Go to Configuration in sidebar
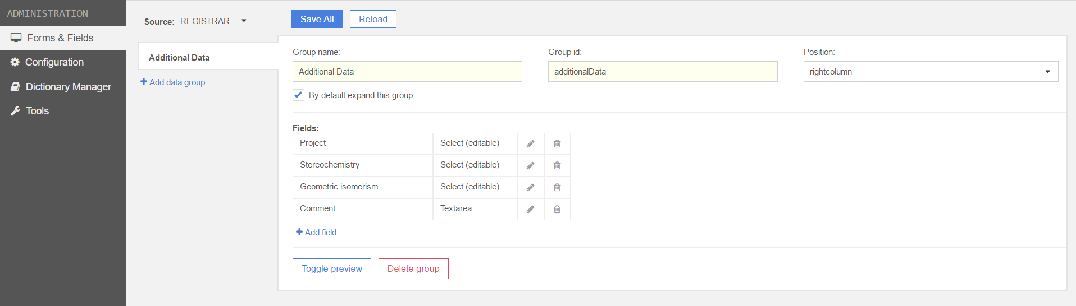Image resolution: width=1076 pixels, height=306 pixels. 54,62
